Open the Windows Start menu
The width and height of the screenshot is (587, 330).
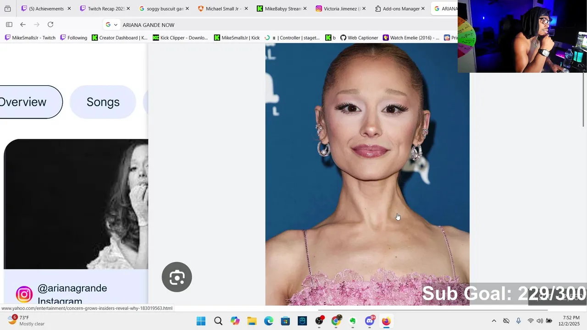point(201,321)
